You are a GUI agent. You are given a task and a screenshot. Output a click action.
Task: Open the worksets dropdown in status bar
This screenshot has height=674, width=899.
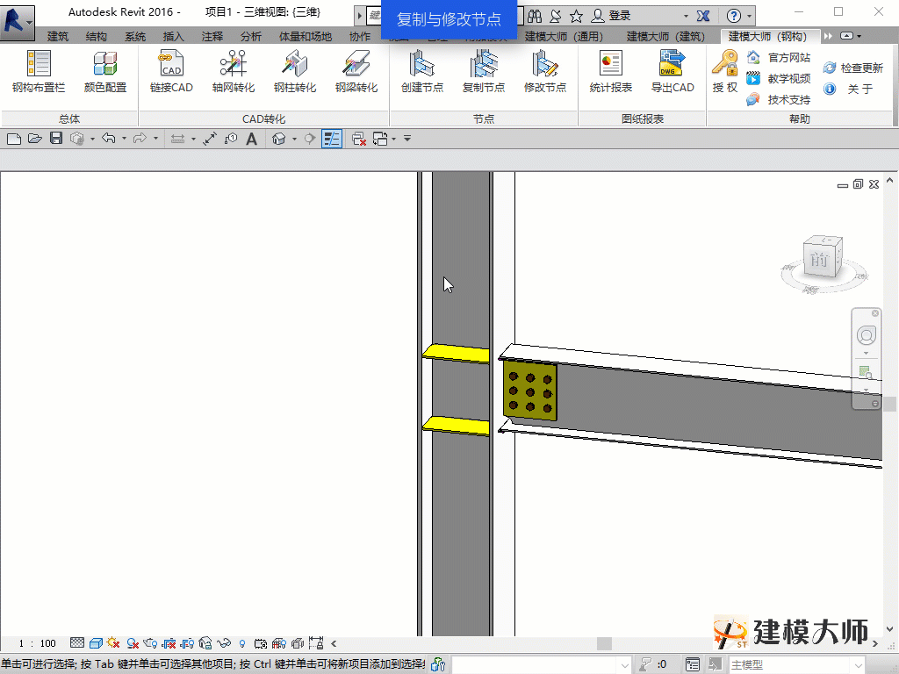[541, 664]
